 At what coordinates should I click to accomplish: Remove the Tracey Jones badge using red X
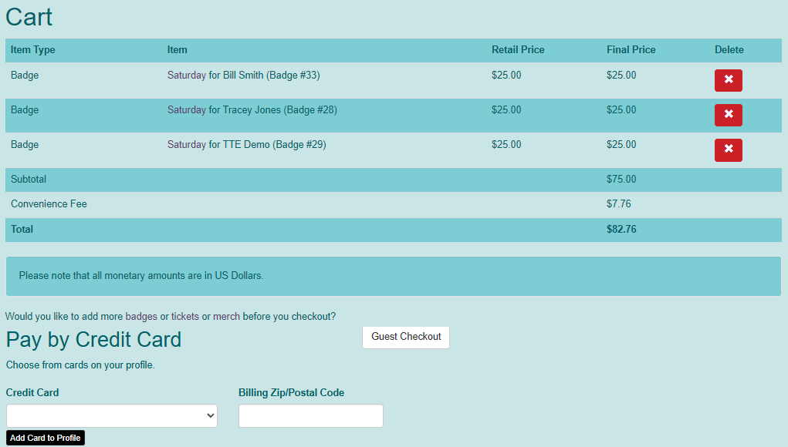pyautogui.click(x=728, y=115)
